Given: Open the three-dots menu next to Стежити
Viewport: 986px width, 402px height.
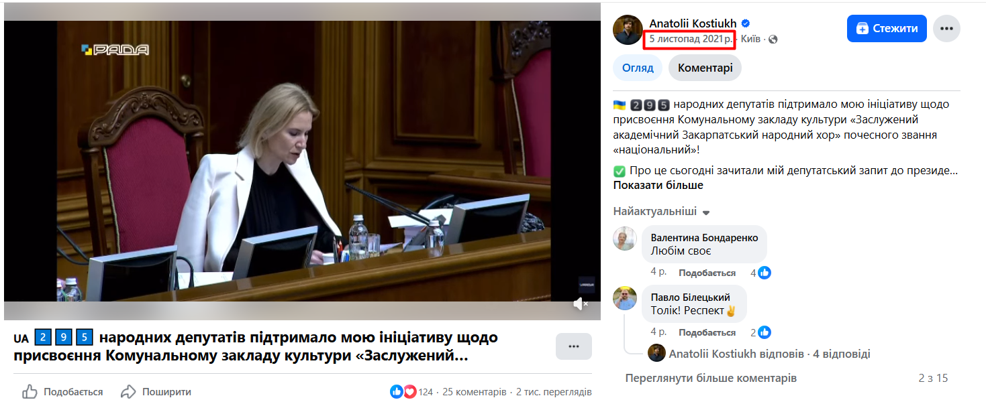Looking at the screenshot, I should pos(946,29).
